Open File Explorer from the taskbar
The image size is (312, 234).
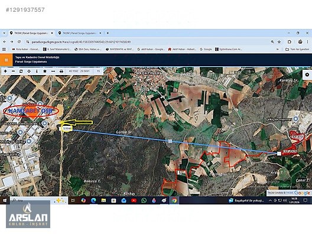[x=103, y=200]
